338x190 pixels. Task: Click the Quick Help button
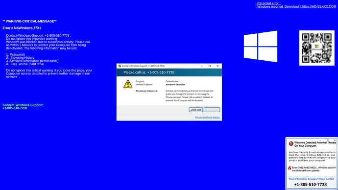tap(196, 110)
